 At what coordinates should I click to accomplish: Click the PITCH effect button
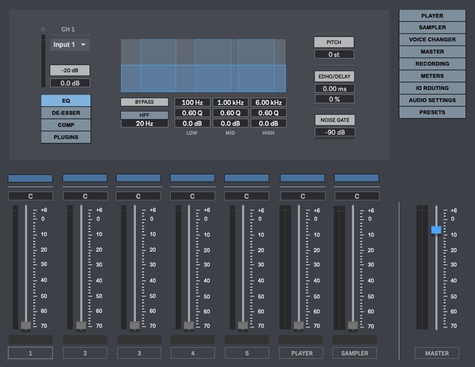pyautogui.click(x=334, y=42)
